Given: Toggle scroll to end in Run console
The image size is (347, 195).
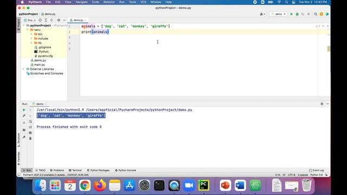Looking at the screenshot, I should pyautogui.click(x=30, y=127).
